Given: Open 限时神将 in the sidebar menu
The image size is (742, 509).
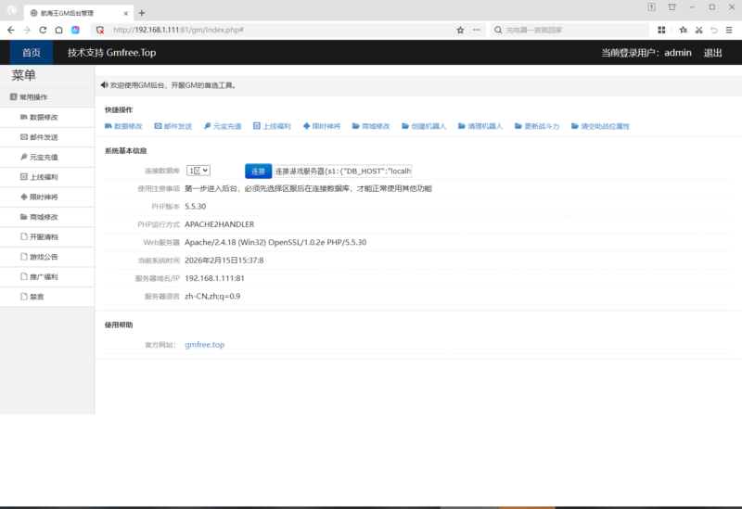Looking at the screenshot, I should point(47,197).
